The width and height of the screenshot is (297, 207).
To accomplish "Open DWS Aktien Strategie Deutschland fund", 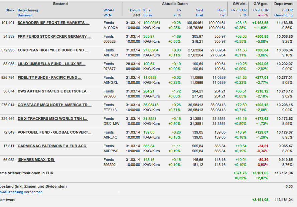I will coord(53,91).
